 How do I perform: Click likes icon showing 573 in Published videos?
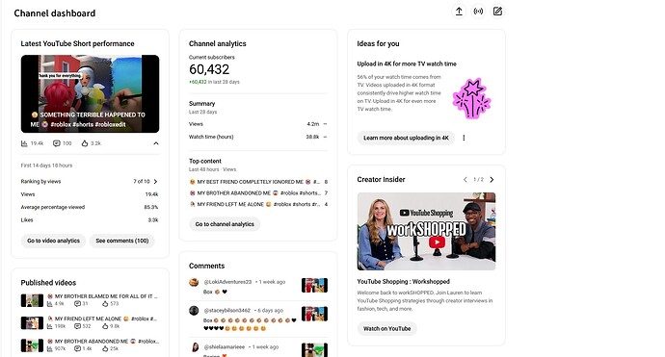click(x=105, y=304)
